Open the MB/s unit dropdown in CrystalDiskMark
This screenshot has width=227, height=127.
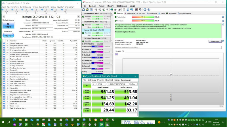(x=133, y=84)
